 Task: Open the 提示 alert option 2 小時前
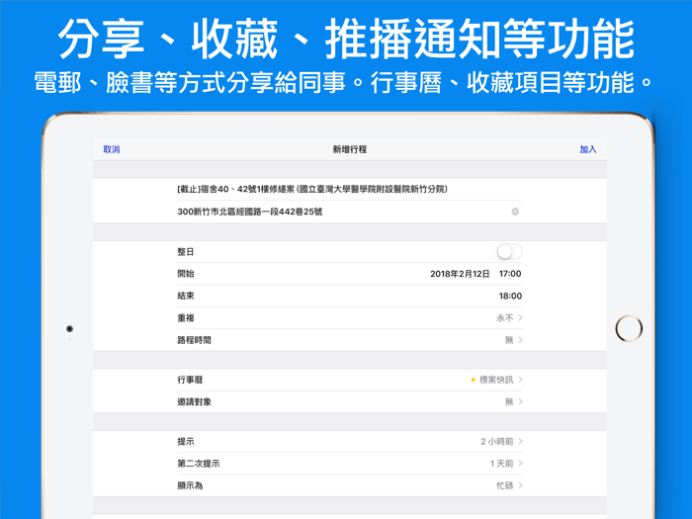click(x=350, y=441)
